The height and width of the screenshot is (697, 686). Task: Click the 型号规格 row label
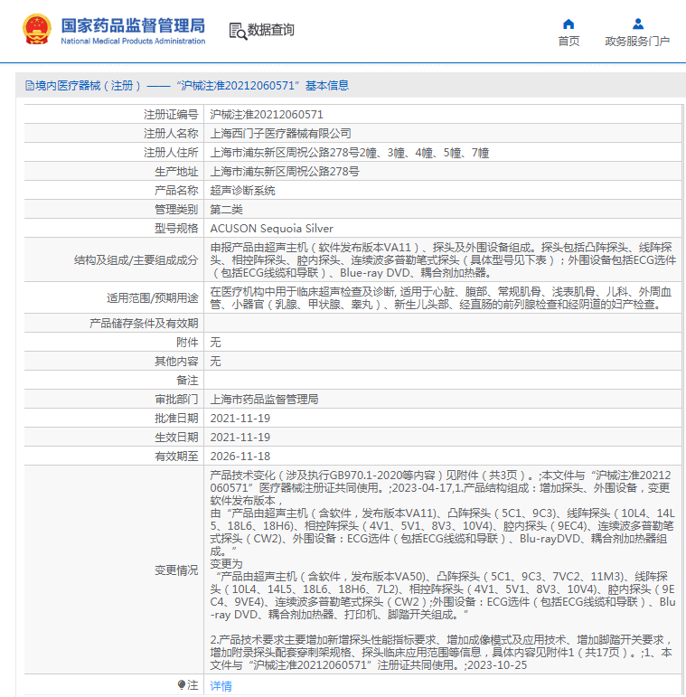click(x=176, y=229)
